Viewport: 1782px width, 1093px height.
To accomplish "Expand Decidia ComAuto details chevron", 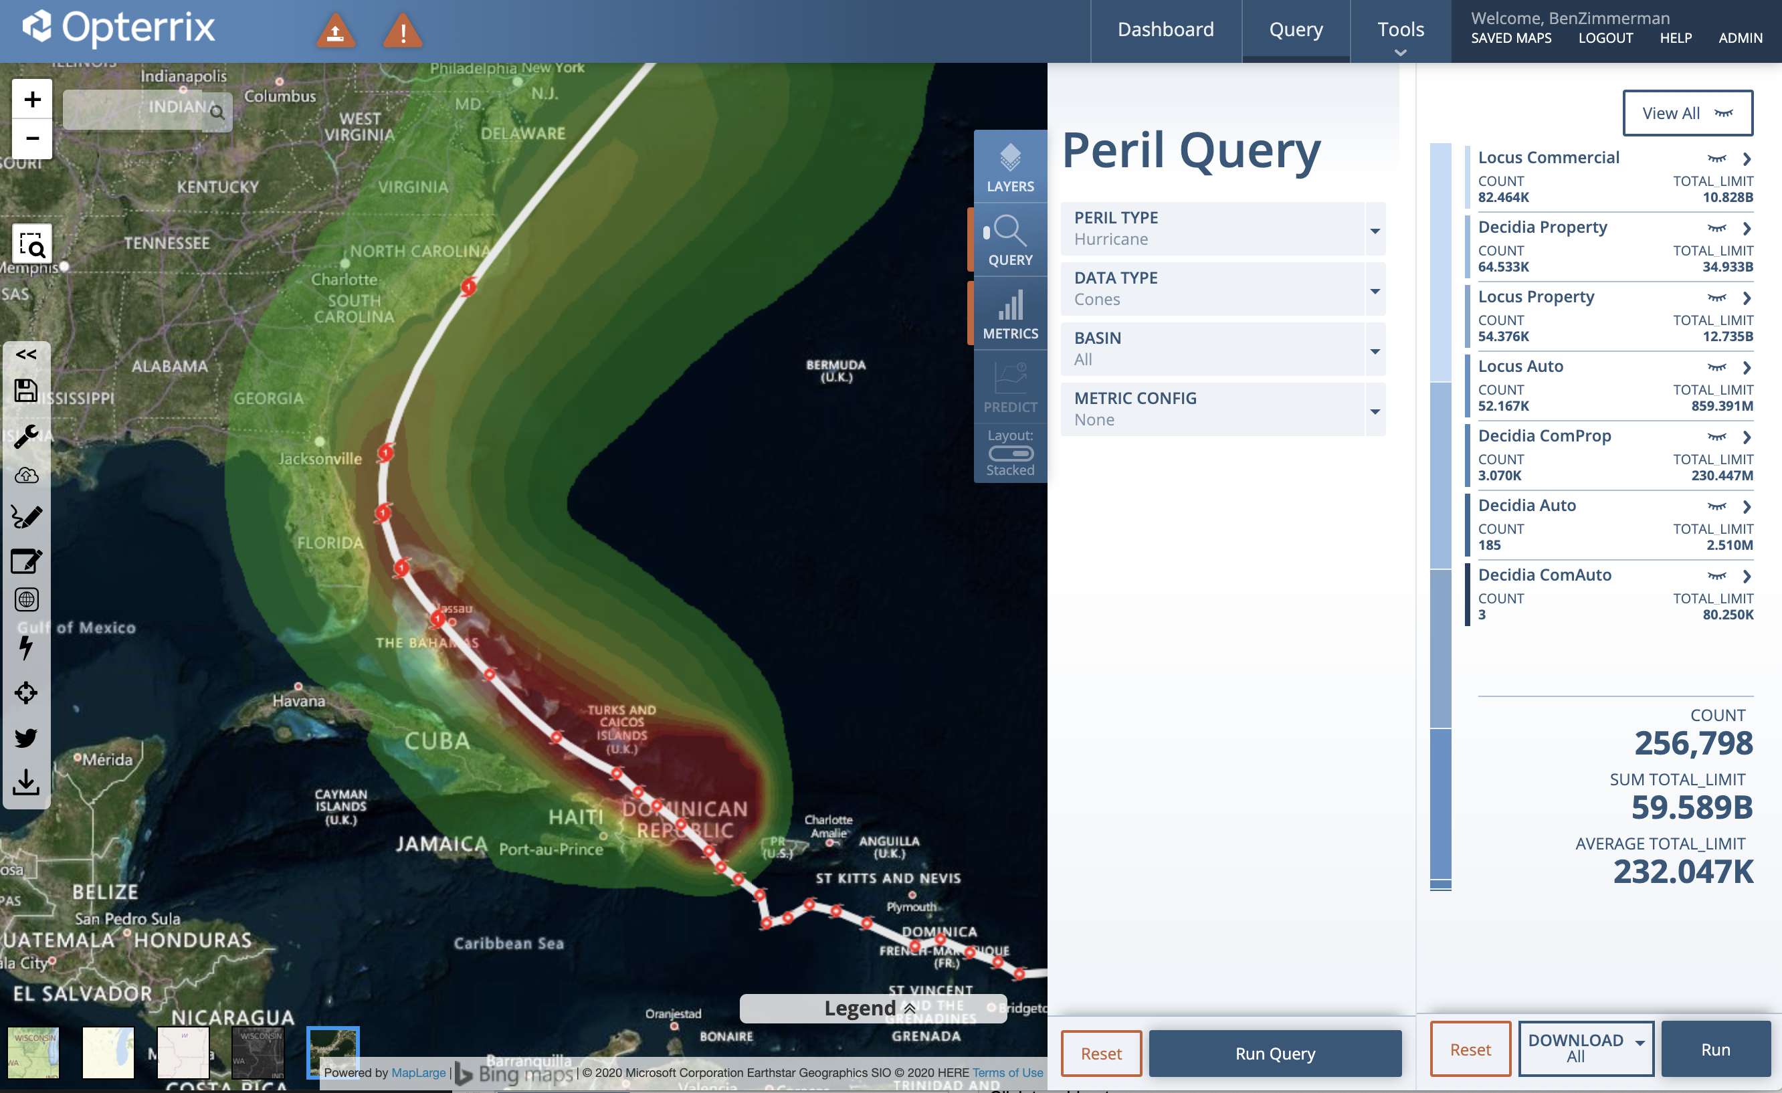I will coord(1747,576).
